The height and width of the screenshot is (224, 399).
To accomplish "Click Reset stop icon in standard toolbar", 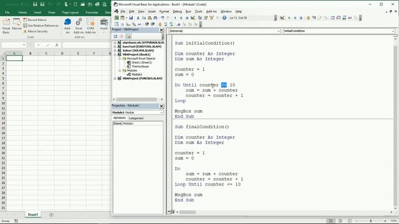I will 187,18.
